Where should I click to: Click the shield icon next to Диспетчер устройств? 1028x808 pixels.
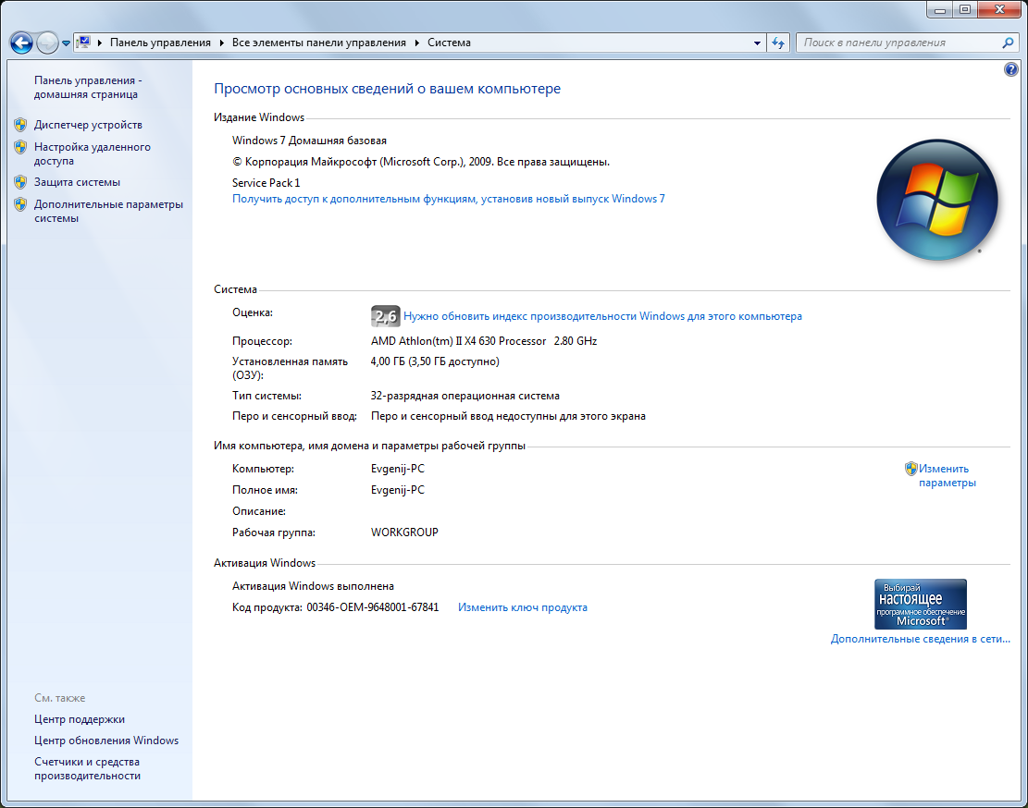click(x=20, y=125)
